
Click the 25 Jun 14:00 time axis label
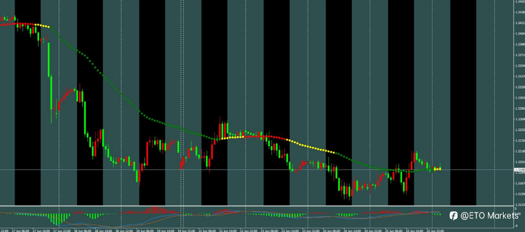click(x=415, y=230)
